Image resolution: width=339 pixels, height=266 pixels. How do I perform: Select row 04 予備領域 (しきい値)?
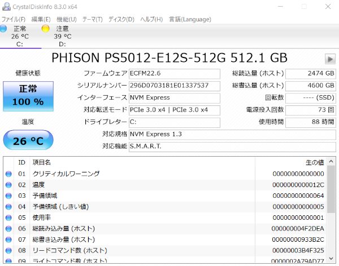pyautogui.click(x=165, y=207)
